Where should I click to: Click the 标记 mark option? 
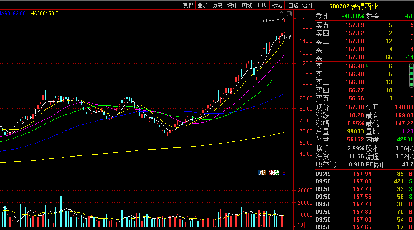(x=277, y=5)
